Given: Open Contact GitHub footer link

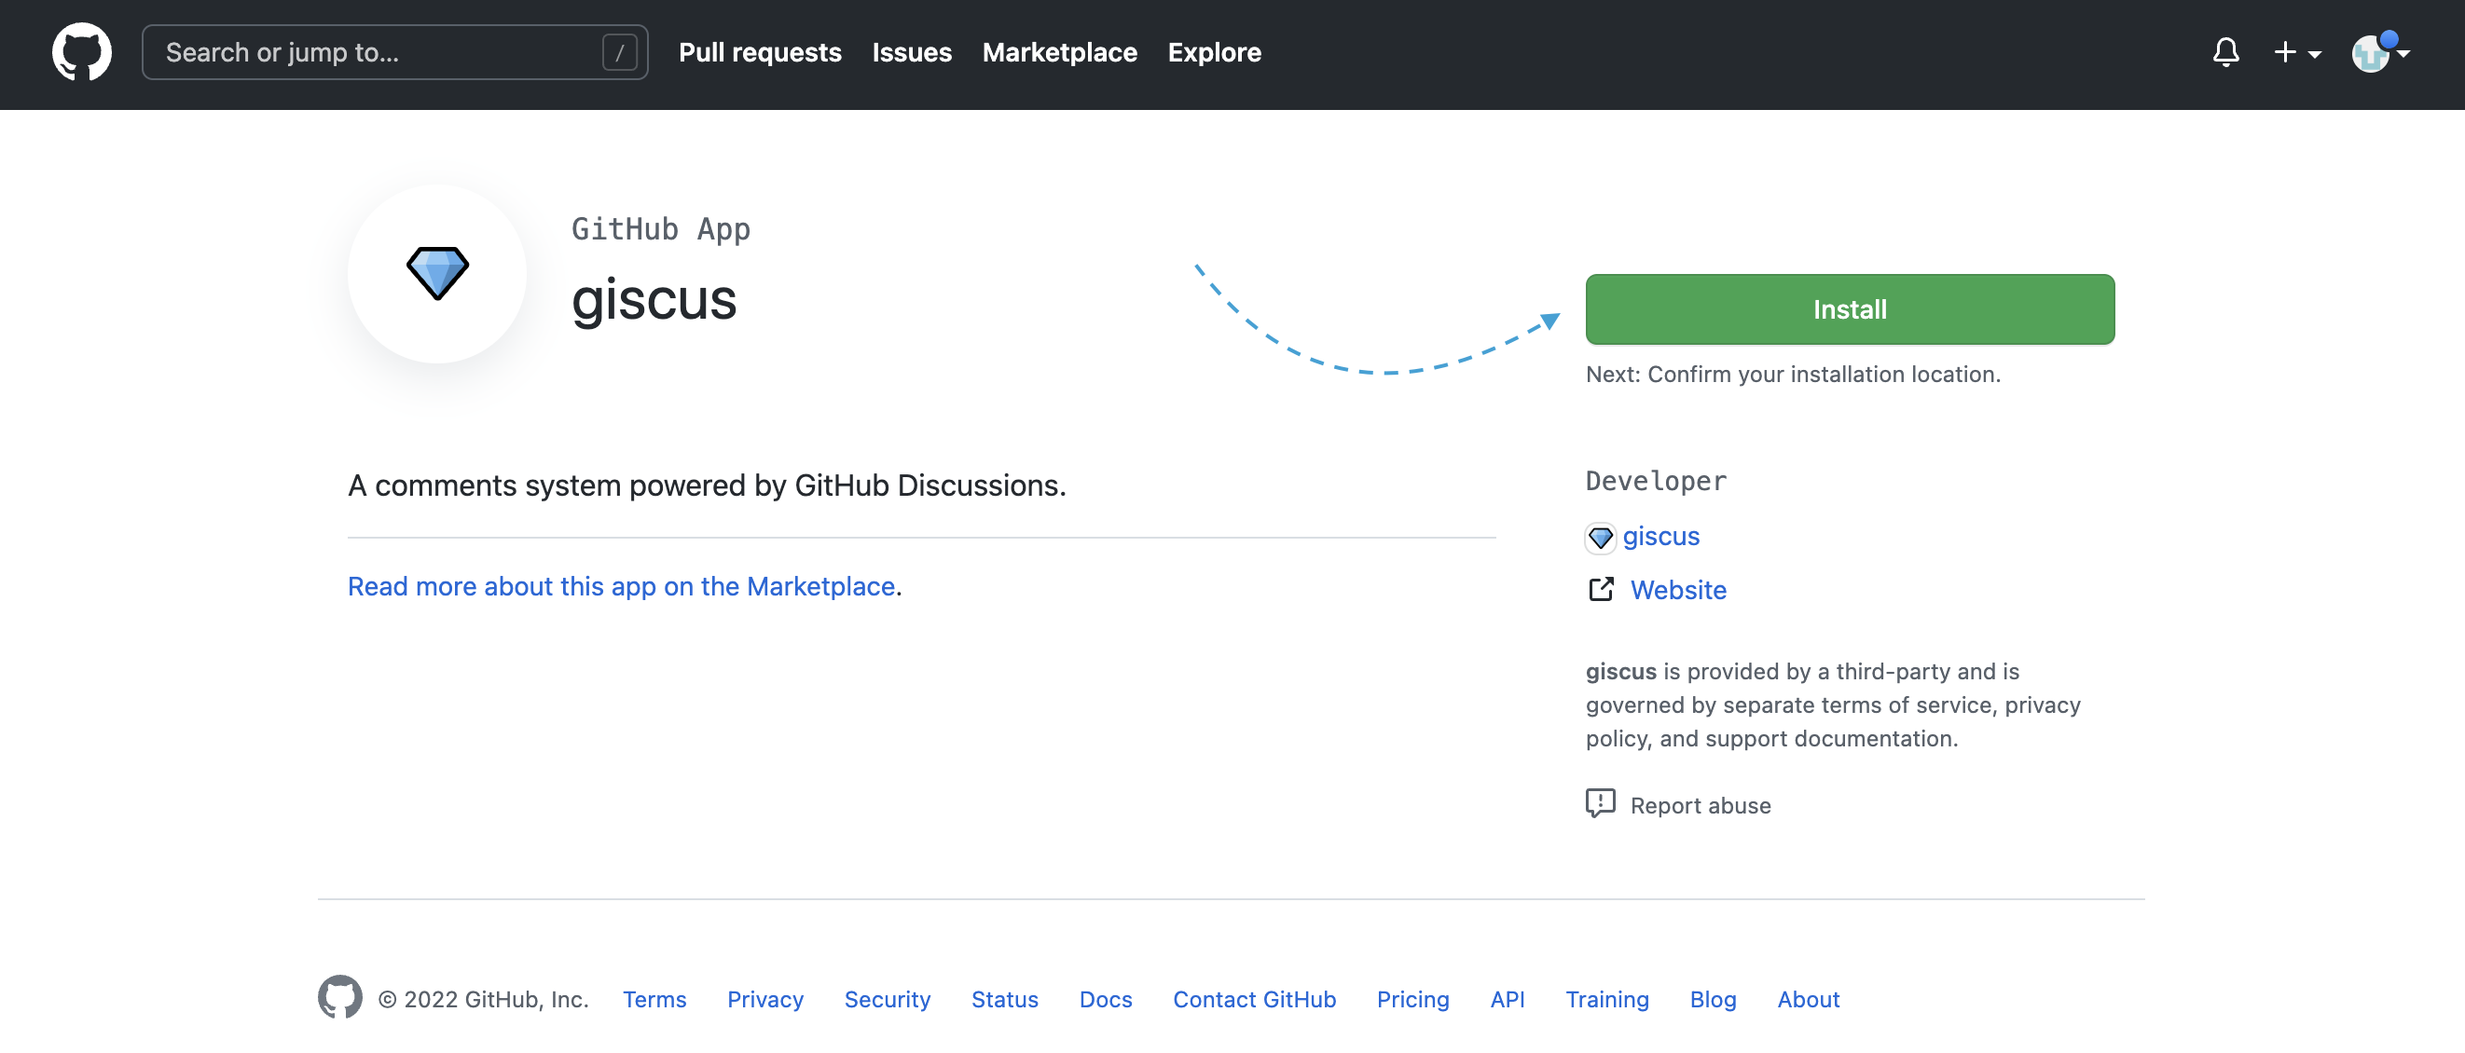Looking at the screenshot, I should click(1255, 998).
